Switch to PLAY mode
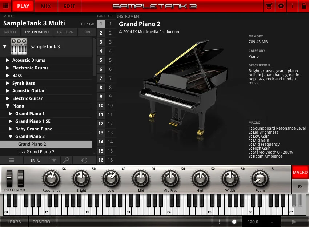This screenshot has width=309, height=227. tap(23, 6)
